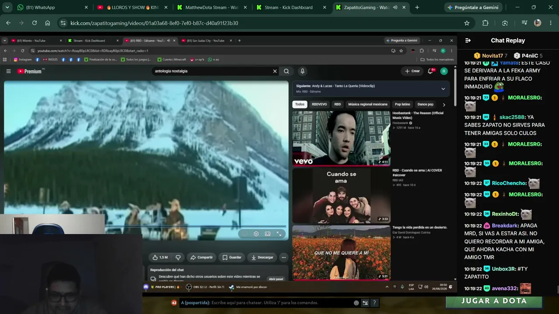Screen dimensions: 559x314
Task: Like the video with 1,5 M likes
Action: 160,257
